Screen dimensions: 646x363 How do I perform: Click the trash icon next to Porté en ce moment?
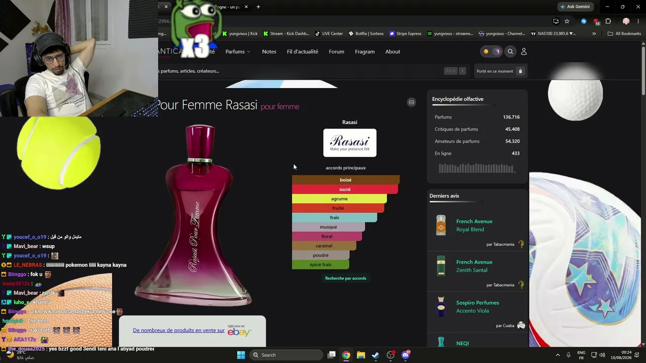pos(520,71)
